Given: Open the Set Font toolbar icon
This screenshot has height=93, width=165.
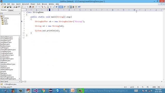Looking at the screenshot, I should [x=54, y=7].
